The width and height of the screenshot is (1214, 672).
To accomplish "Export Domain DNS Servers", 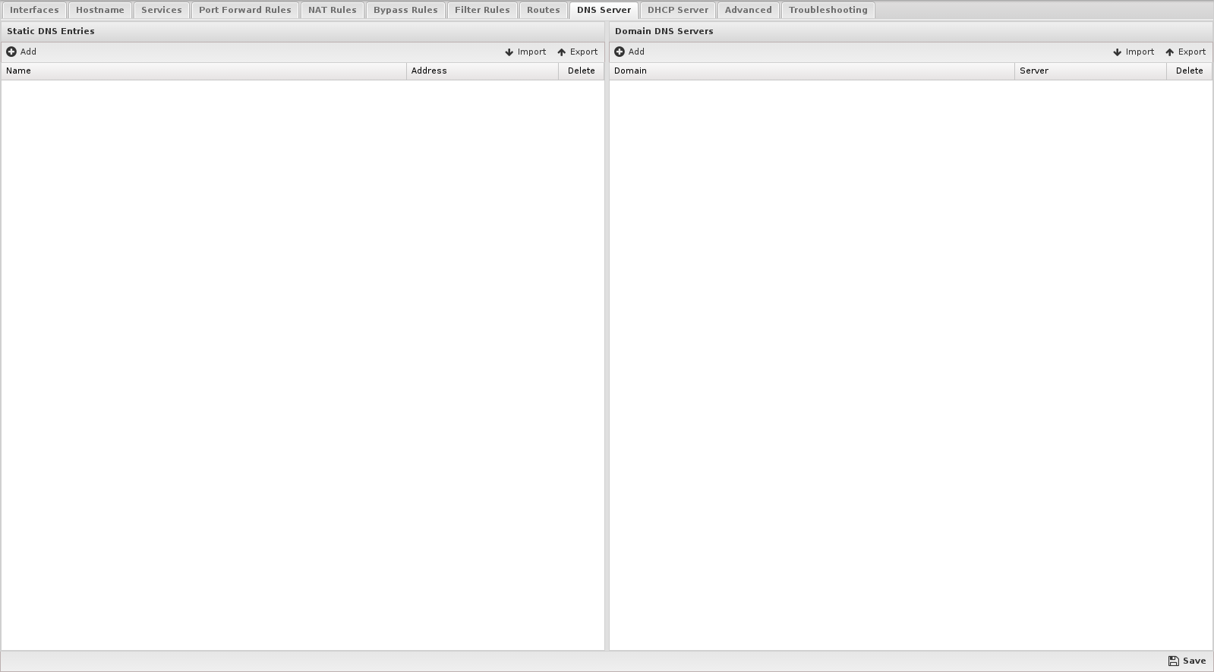I will pyautogui.click(x=1186, y=52).
